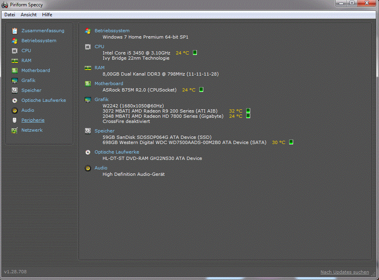
Task: Click Nach Updates suchen link
Action: click(x=345, y=272)
